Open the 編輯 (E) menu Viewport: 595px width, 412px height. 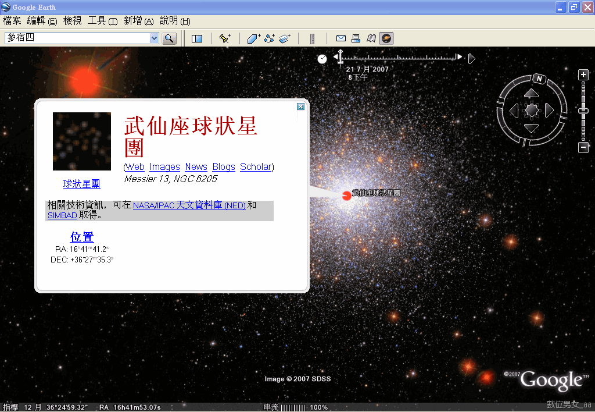(x=42, y=20)
